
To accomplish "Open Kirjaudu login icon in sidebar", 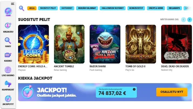I will tap(8, 26).
